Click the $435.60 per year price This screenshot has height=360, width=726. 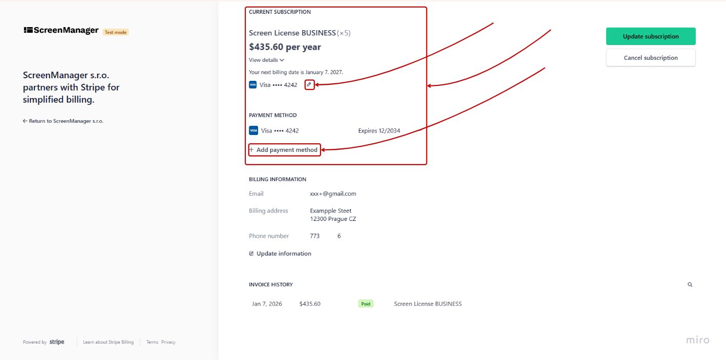(x=285, y=47)
